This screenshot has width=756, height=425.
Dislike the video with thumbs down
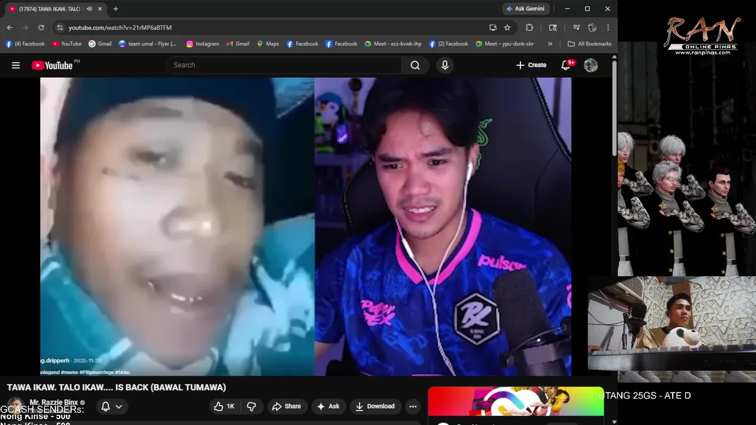tap(252, 406)
